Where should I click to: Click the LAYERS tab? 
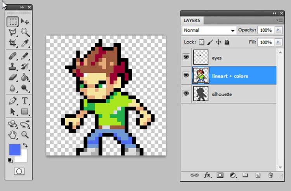[192, 20]
